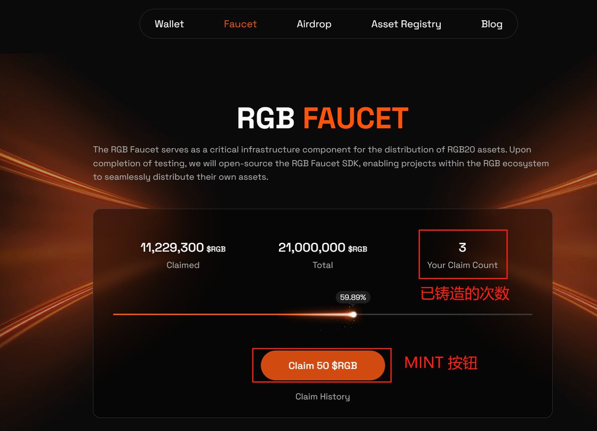
Task: Click the 11,229,300 claimed amount
Action: coord(173,247)
